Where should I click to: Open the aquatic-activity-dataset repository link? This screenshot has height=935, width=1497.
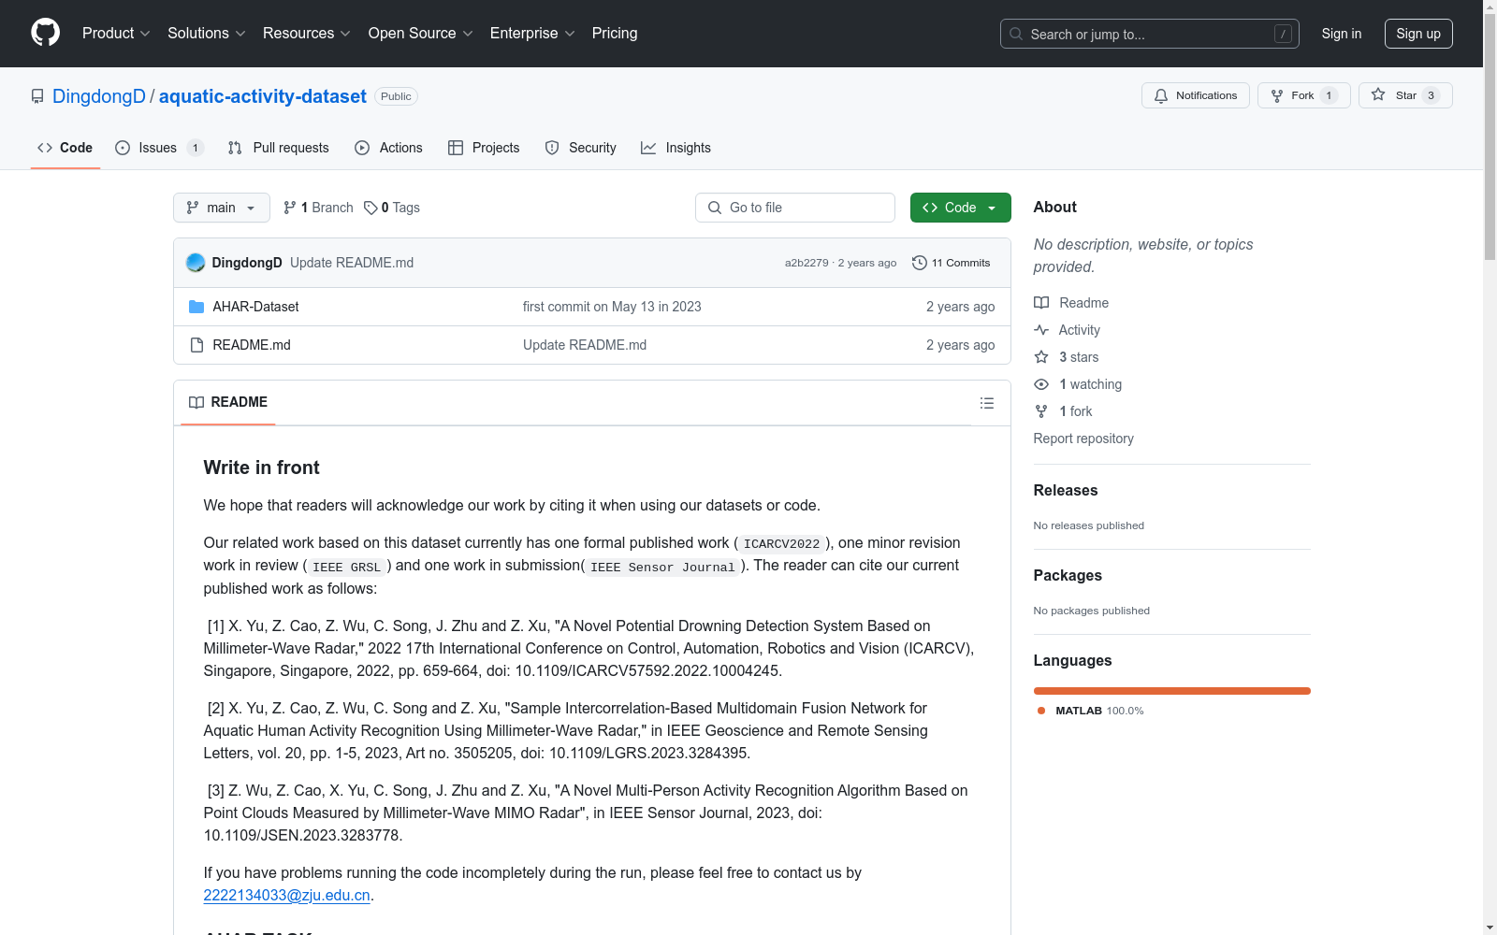263,96
